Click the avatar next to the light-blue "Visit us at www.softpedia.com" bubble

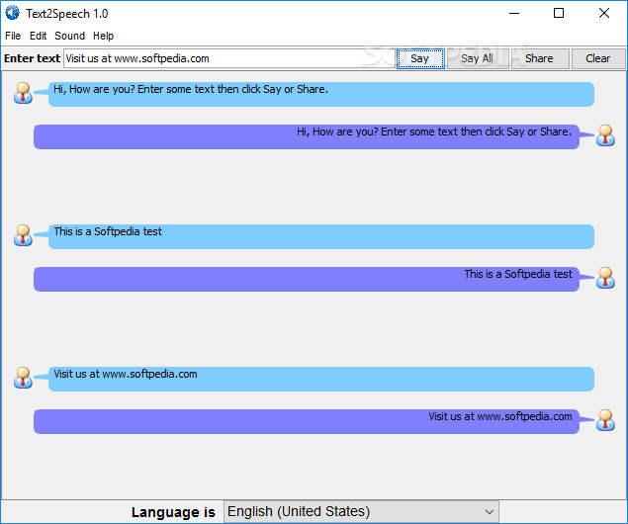(23, 378)
